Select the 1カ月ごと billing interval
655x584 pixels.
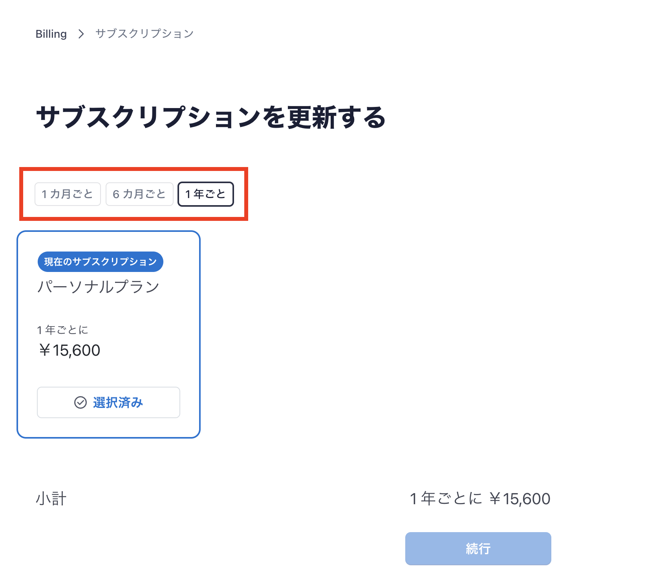[x=68, y=194]
